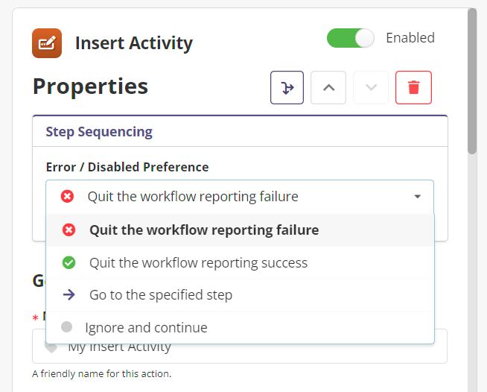Move step up with the chevron-up button

click(x=328, y=88)
